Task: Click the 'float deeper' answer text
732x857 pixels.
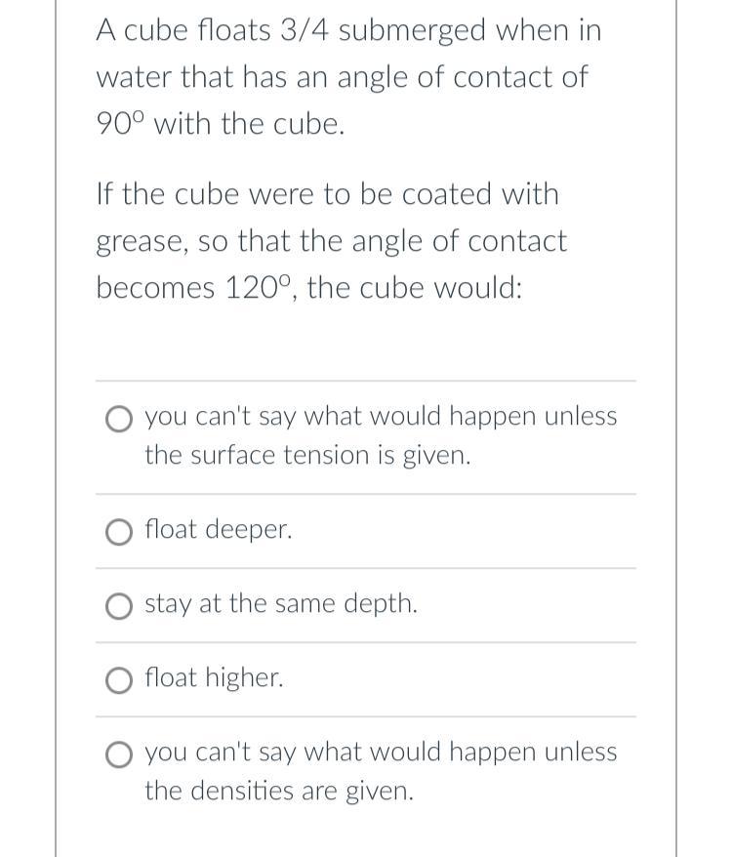Action: click(218, 530)
